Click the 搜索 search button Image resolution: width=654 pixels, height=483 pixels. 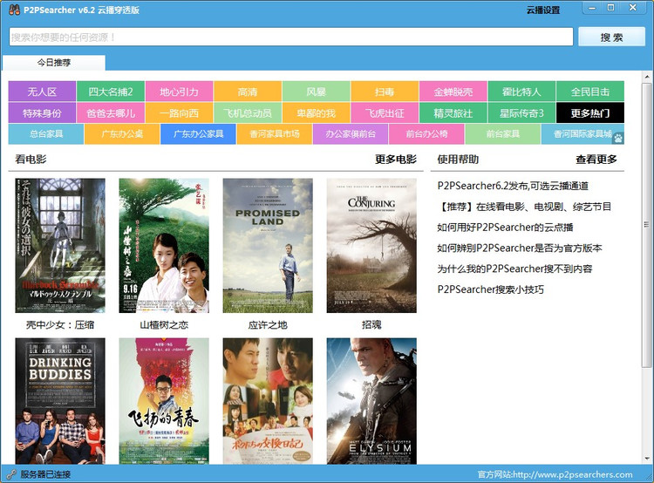tap(611, 37)
